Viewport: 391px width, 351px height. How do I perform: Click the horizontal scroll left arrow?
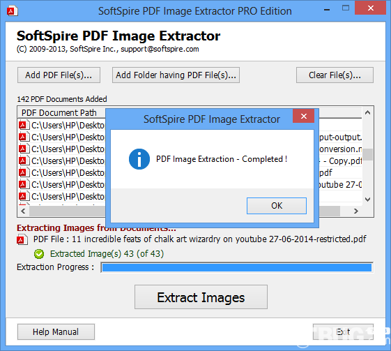(23, 211)
